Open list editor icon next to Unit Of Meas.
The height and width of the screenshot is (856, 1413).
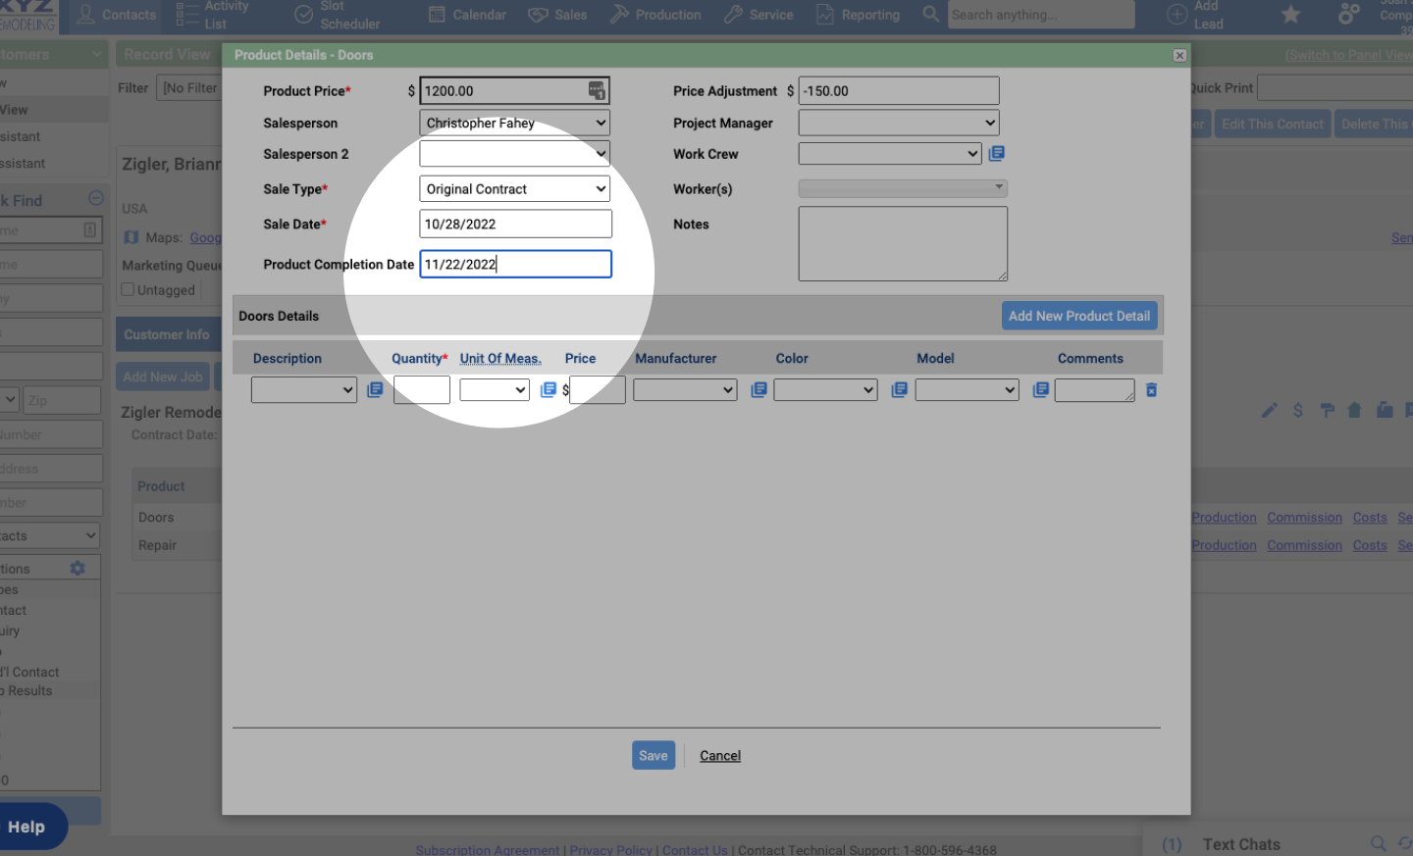549,390
